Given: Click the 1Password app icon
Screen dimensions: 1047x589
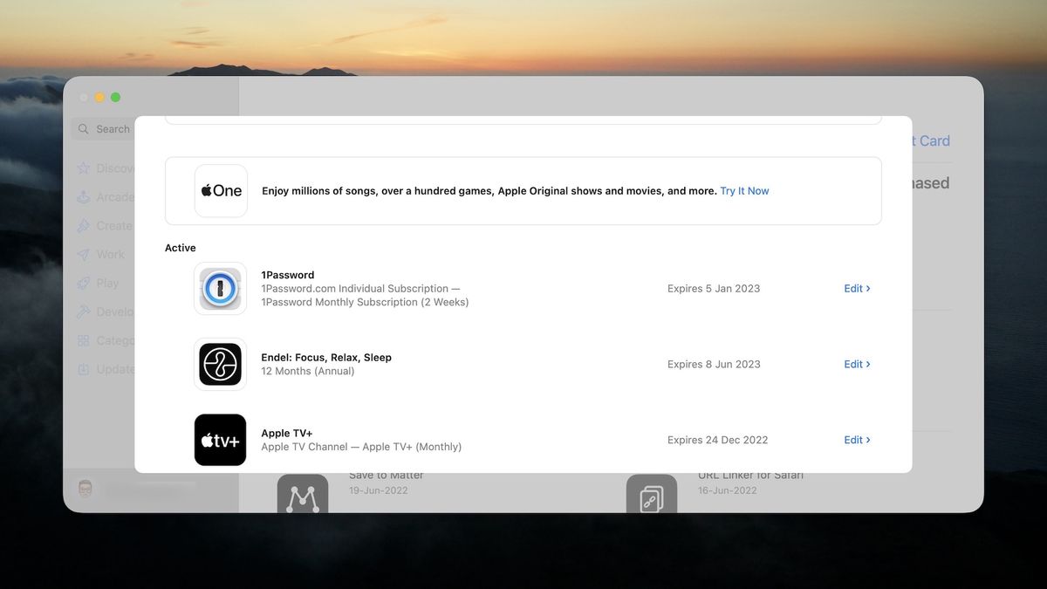Looking at the screenshot, I should 220,288.
